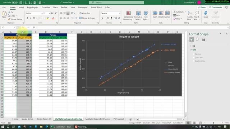Decrease font size icon
The image size is (230, 129).
pos(56,13)
